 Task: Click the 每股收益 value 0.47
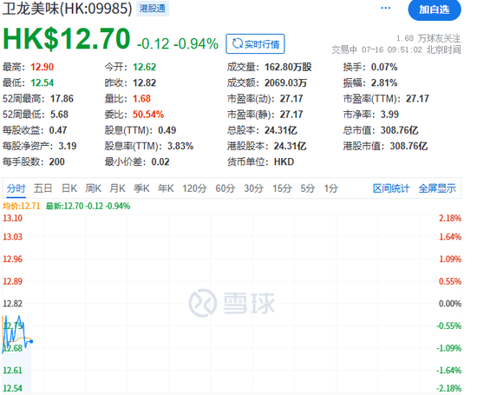coord(58,130)
